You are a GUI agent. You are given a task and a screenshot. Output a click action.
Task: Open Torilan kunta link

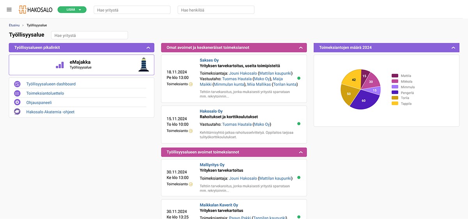[x=285, y=84]
